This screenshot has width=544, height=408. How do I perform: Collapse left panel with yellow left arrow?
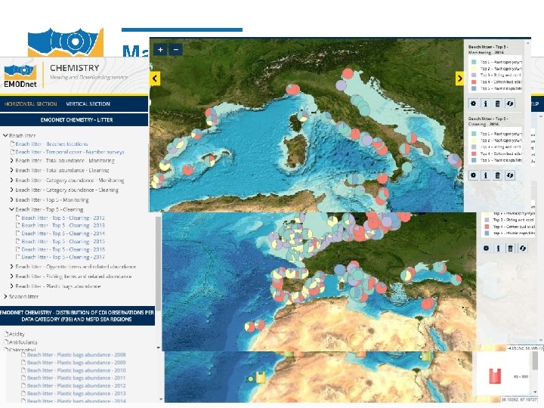pyautogui.click(x=155, y=79)
